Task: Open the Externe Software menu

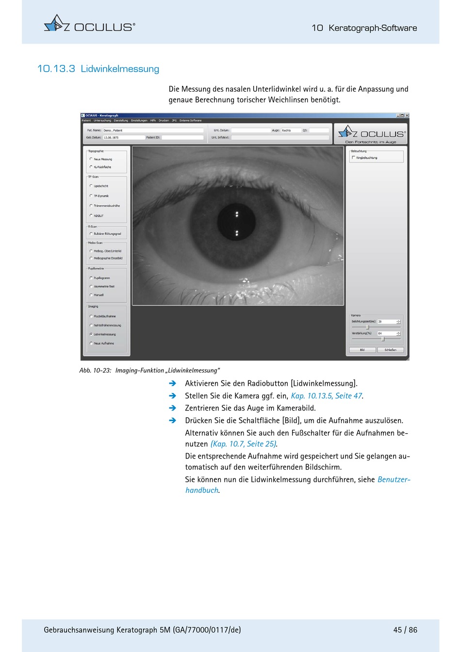Action: coord(190,120)
